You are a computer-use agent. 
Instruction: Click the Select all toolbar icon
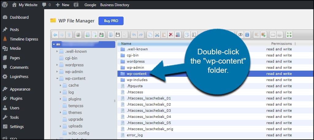pyautogui.click(x=194, y=35)
